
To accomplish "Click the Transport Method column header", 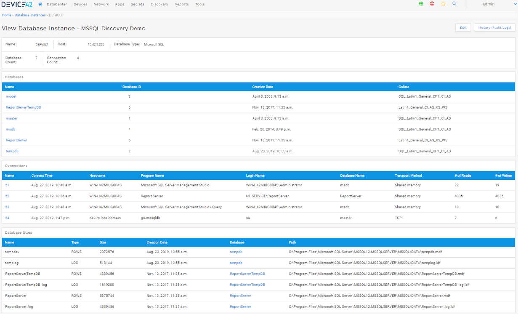I will tap(408, 176).
